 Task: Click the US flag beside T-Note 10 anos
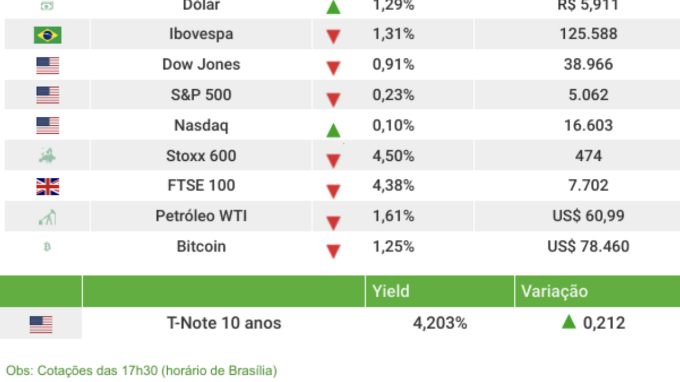coord(41,324)
